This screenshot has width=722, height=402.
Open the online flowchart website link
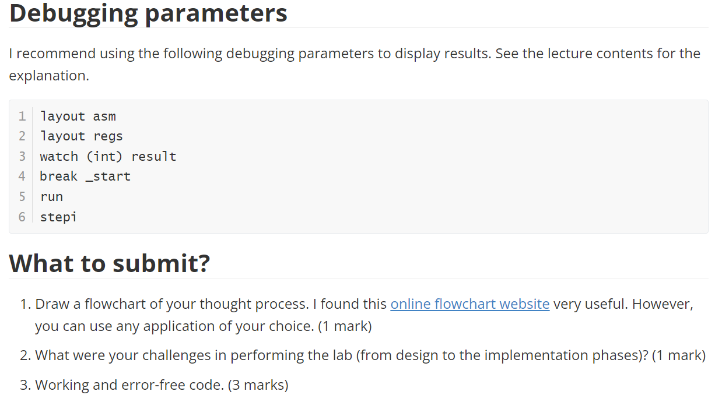470,304
